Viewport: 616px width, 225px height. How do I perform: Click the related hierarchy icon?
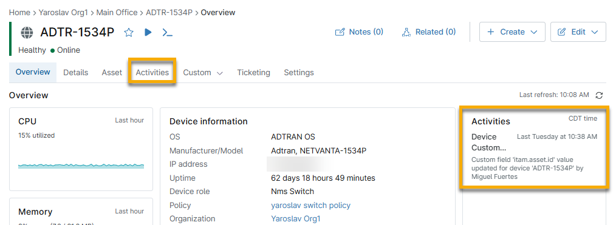406,32
